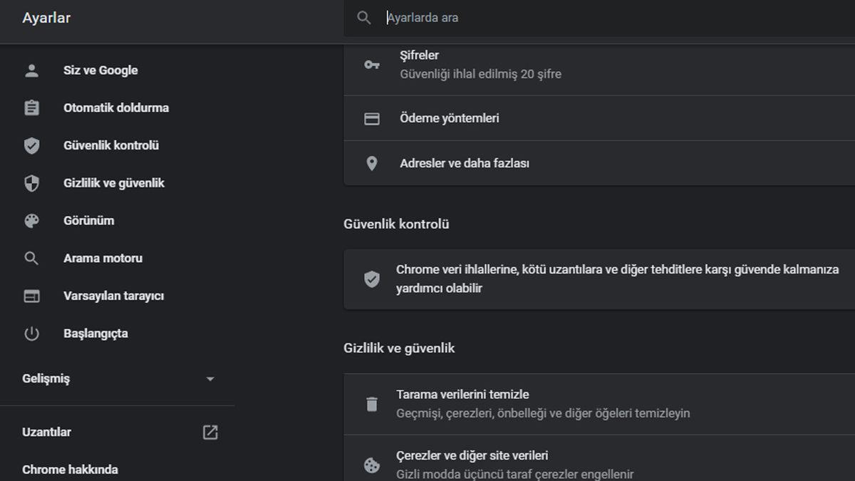The image size is (855, 481).
Task: Click the Tarama verilerini temizle trash icon
Action: [372, 403]
